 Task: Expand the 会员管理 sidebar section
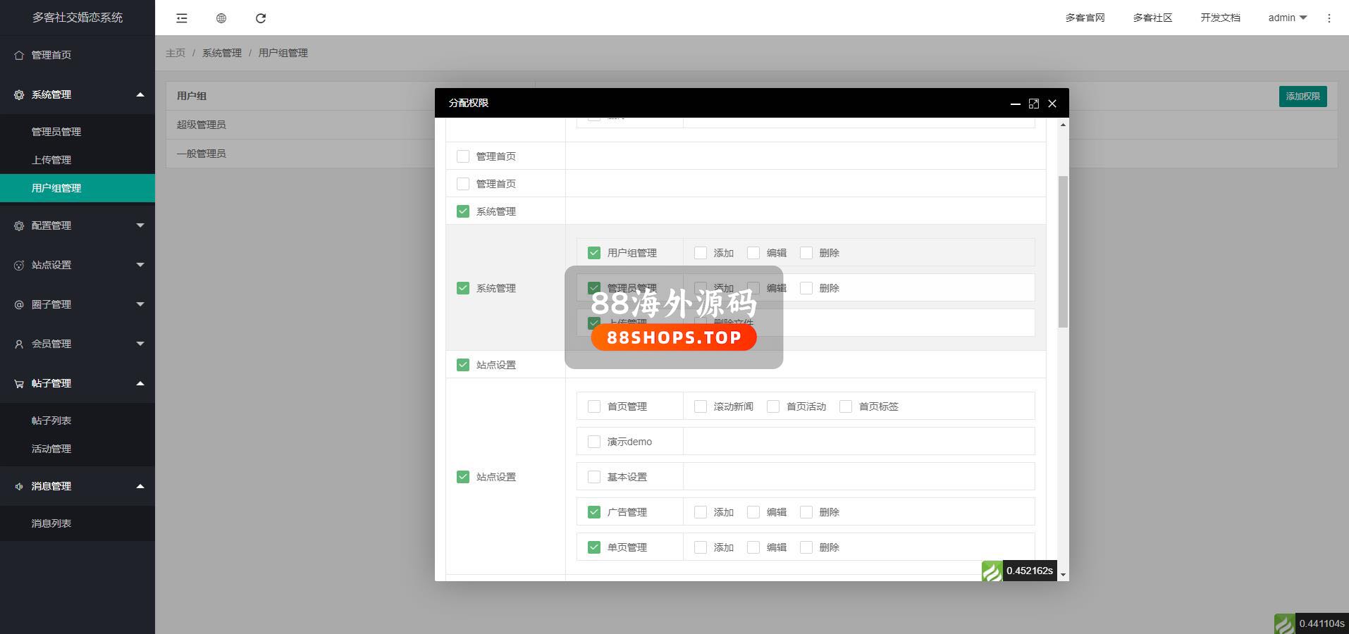[78, 344]
